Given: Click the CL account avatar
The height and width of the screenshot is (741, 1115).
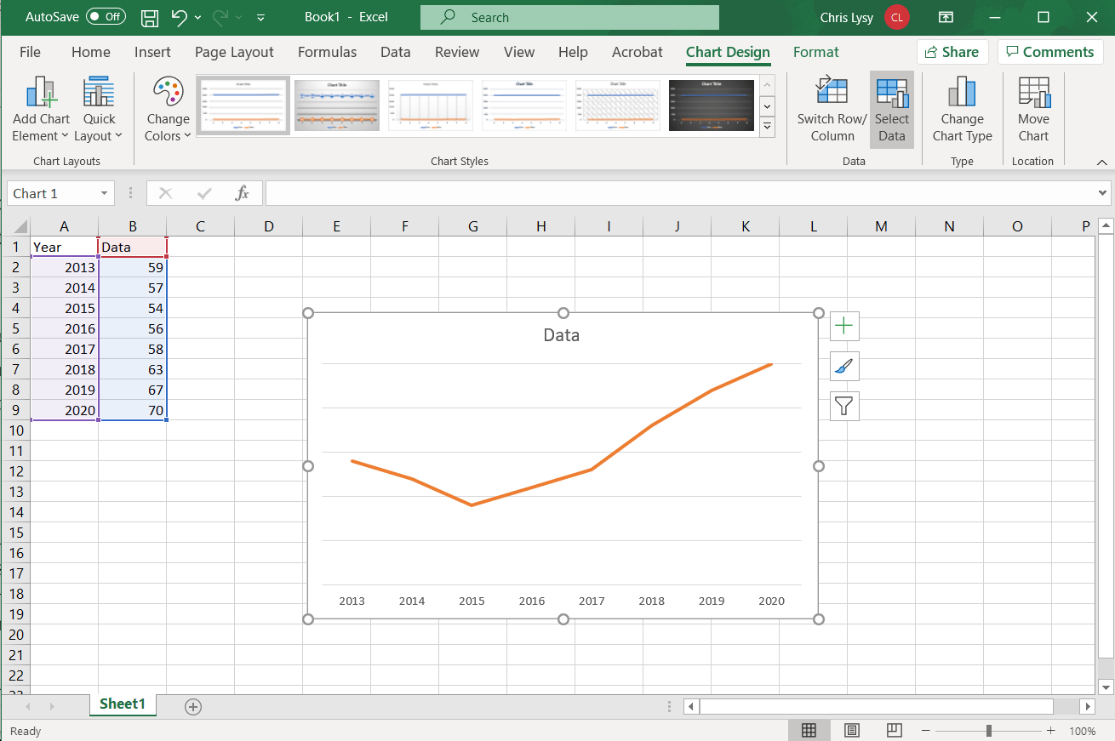Looking at the screenshot, I should pos(897,17).
